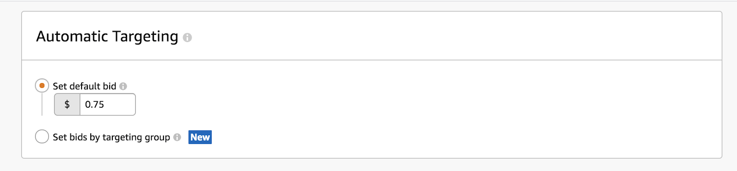Show help for Set bids by targeting group

pyautogui.click(x=177, y=137)
